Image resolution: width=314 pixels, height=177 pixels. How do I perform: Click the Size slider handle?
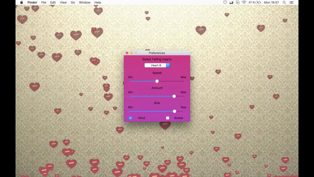(x=174, y=111)
